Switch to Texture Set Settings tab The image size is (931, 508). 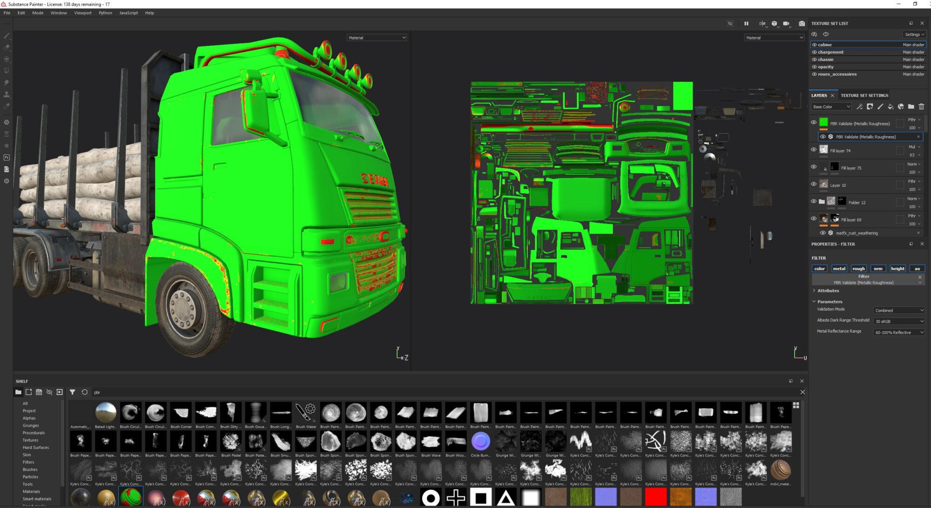pyautogui.click(x=864, y=95)
